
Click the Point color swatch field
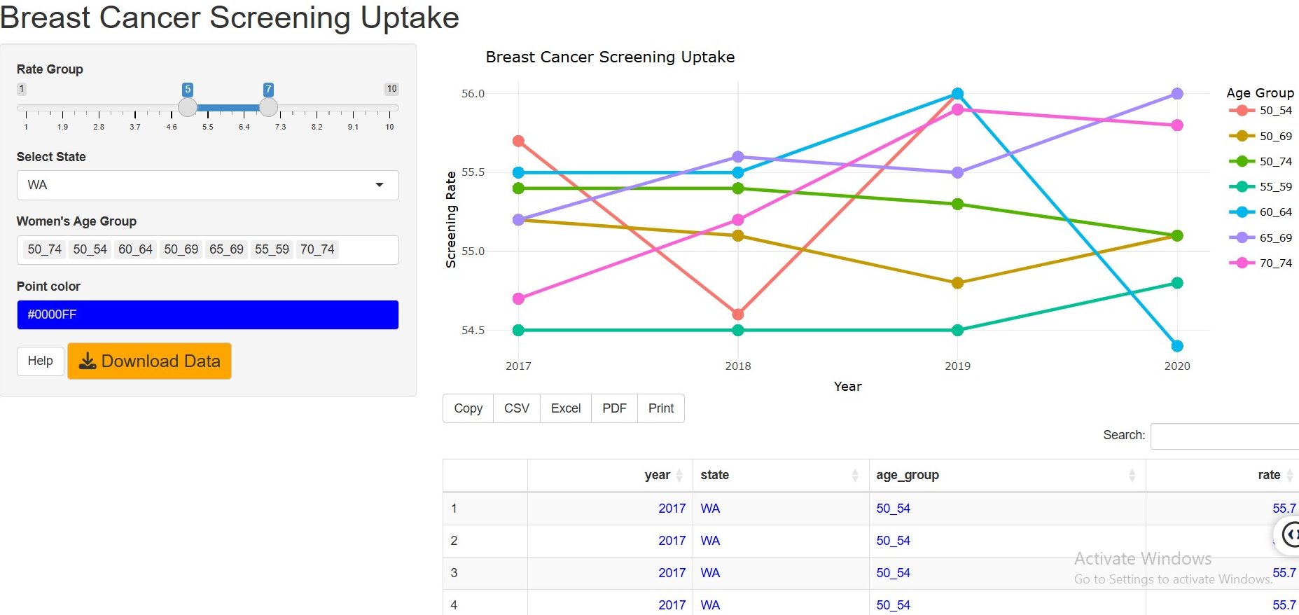pyautogui.click(x=207, y=315)
